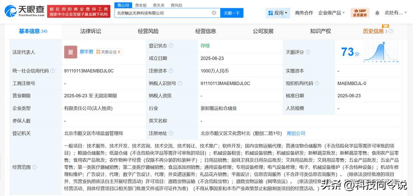Open 夏华夏 legal representative profile
The height and width of the screenshot is (196, 413).
86,52
